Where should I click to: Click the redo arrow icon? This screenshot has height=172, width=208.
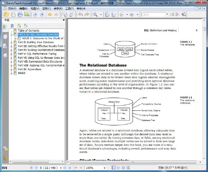[87, 14]
